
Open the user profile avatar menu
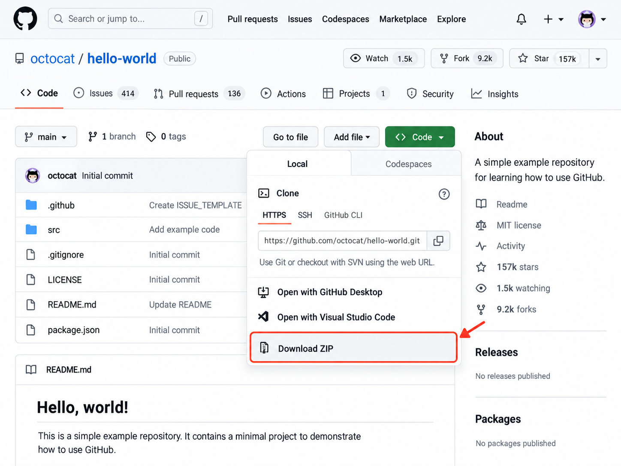click(x=592, y=19)
